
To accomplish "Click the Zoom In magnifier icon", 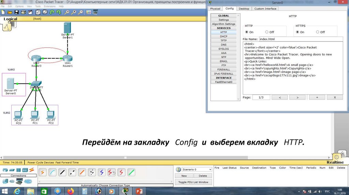I will 67,12.
